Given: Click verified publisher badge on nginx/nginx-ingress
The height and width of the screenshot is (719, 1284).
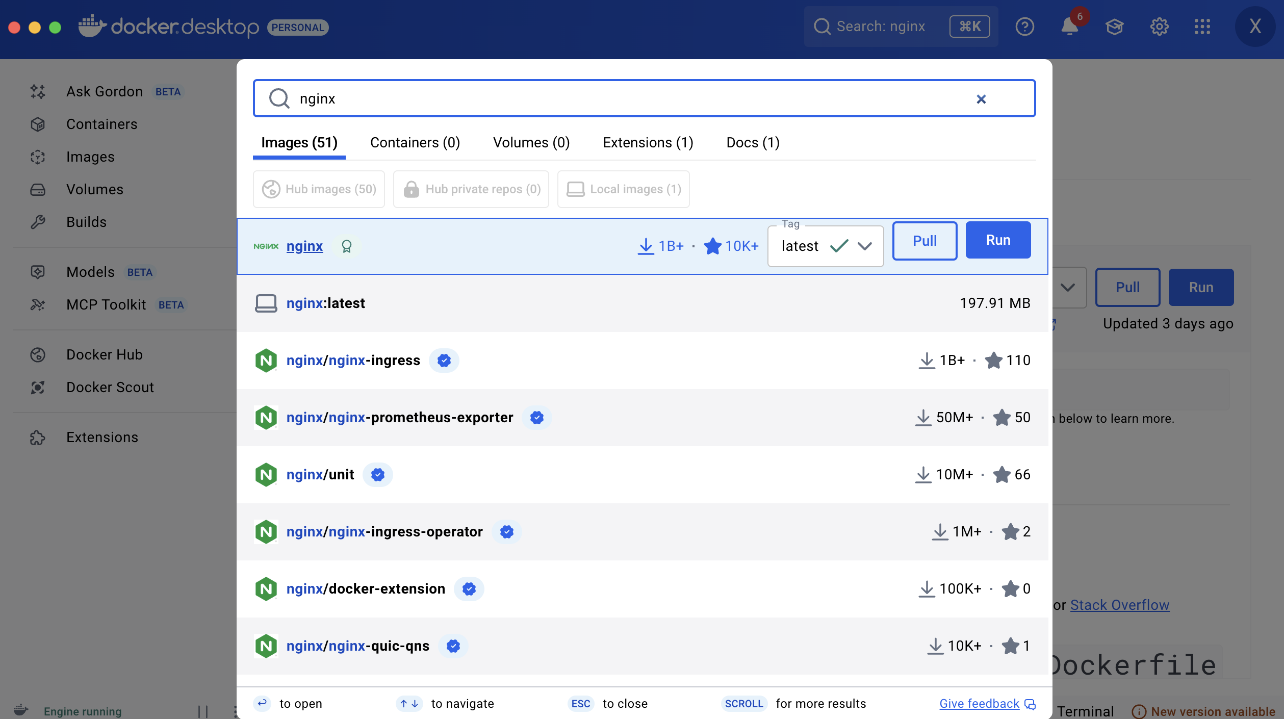Looking at the screenshot, I should coord(444,361).
